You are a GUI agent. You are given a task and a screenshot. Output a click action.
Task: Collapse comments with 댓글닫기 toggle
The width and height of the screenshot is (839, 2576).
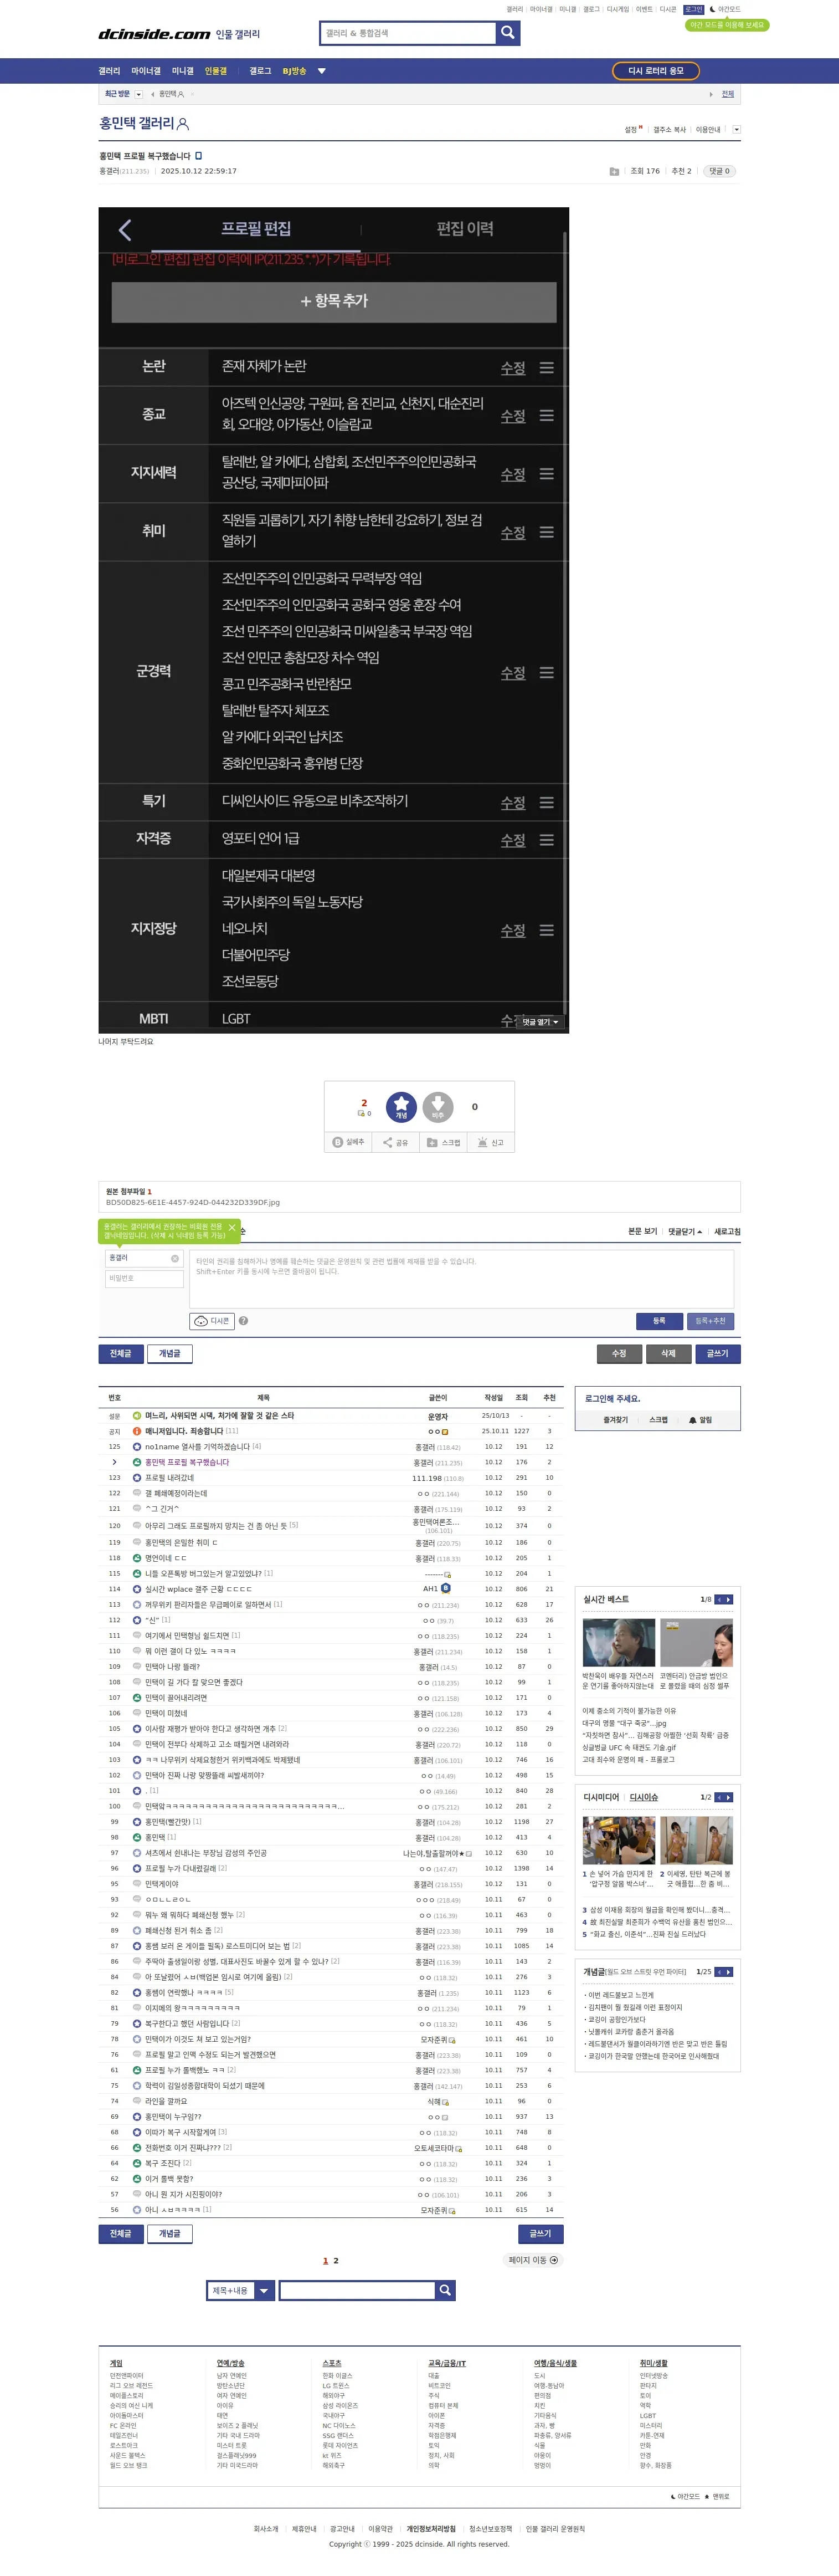(685, 1231)
